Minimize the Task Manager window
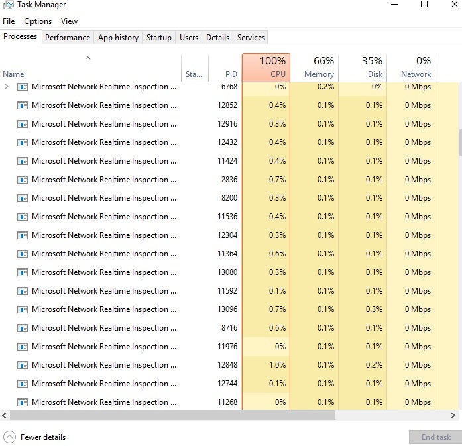 (x=394, y=4)
